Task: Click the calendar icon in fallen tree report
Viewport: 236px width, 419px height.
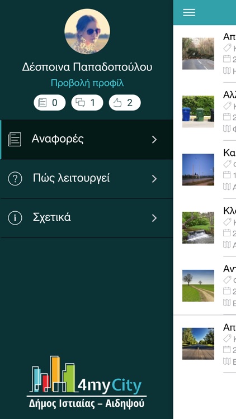Action: [227, 59]
